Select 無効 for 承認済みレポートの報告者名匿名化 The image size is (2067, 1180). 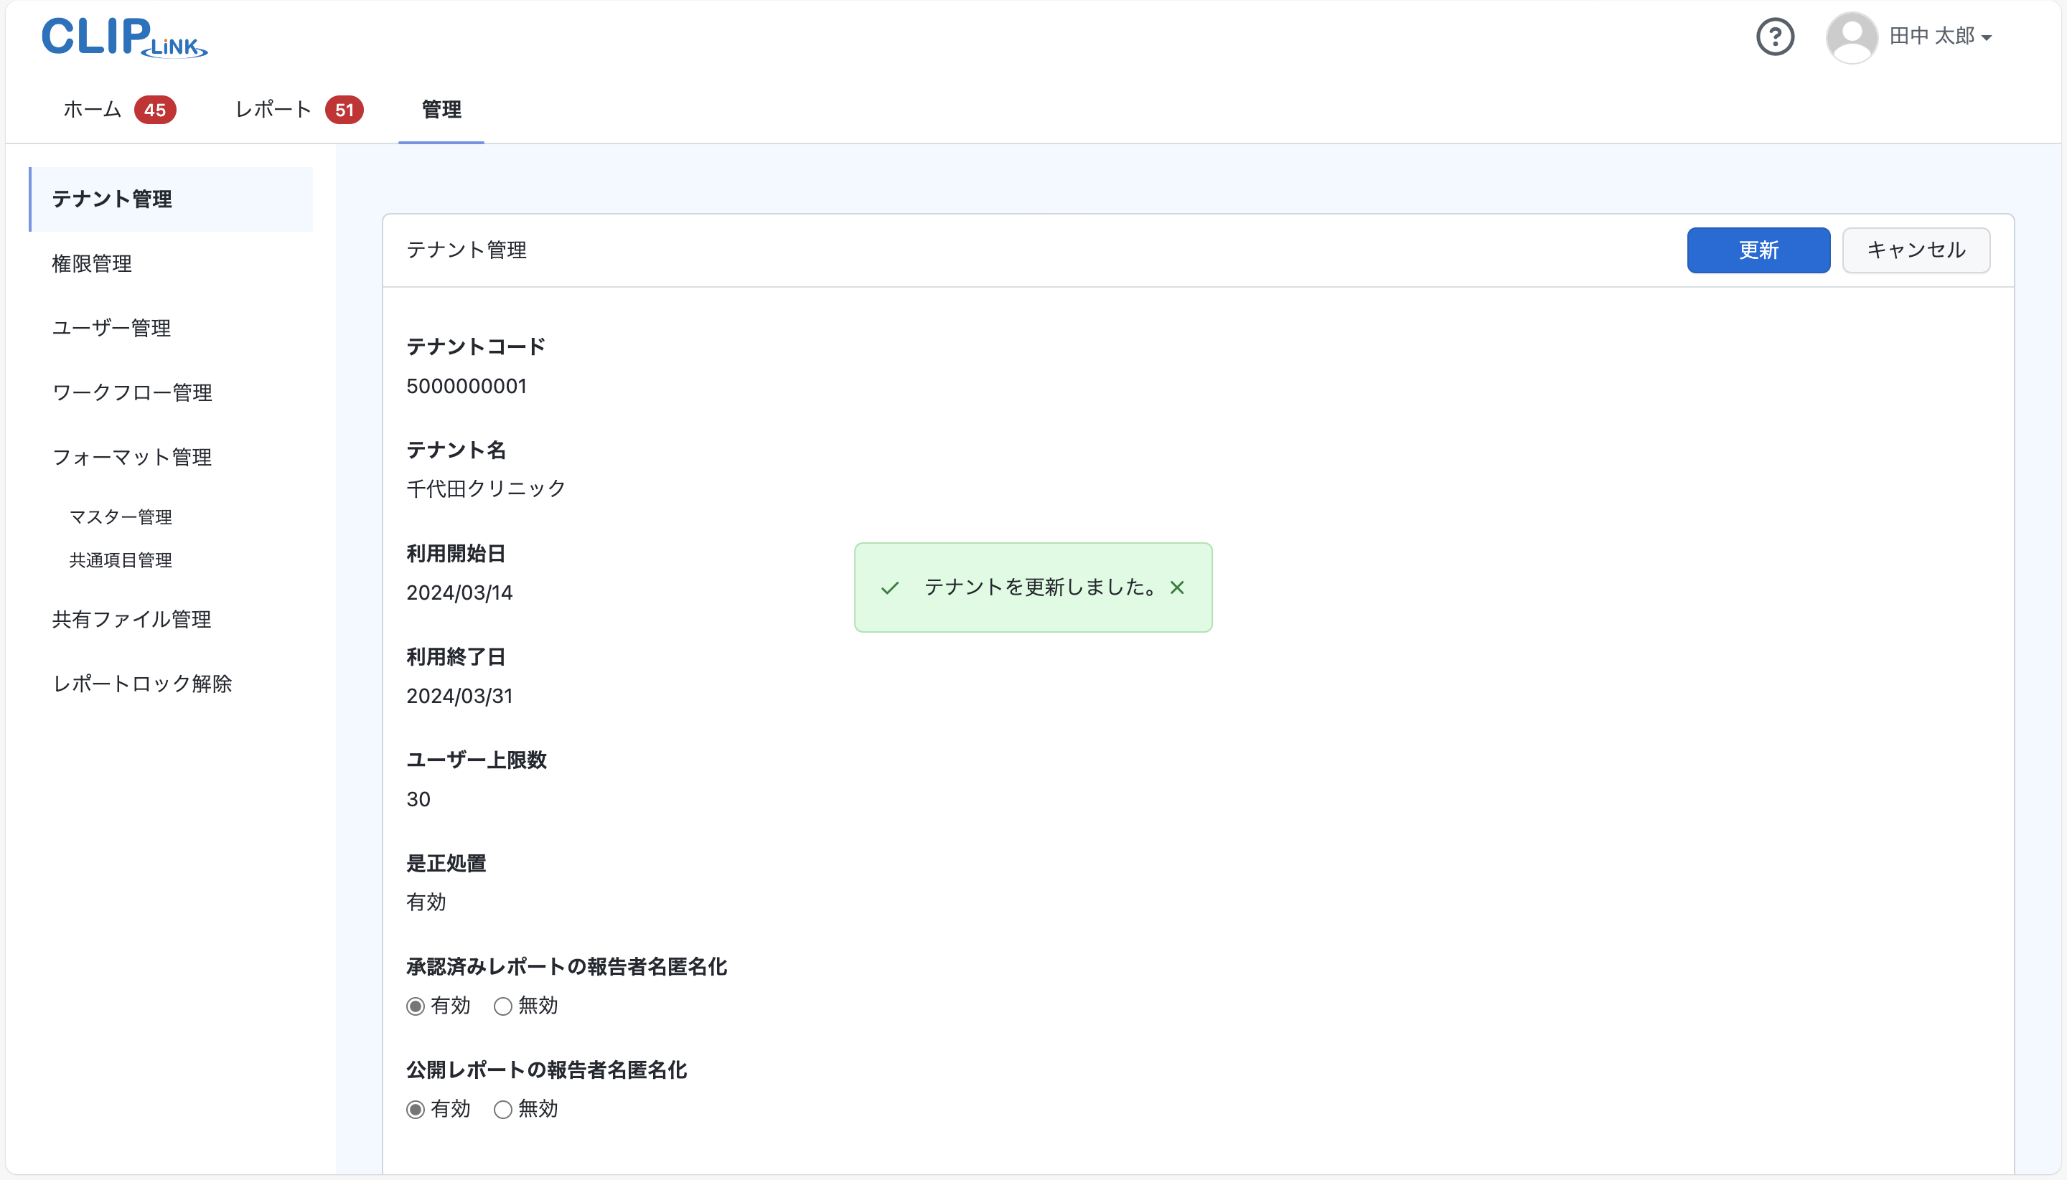click(x=503, y=1006)
